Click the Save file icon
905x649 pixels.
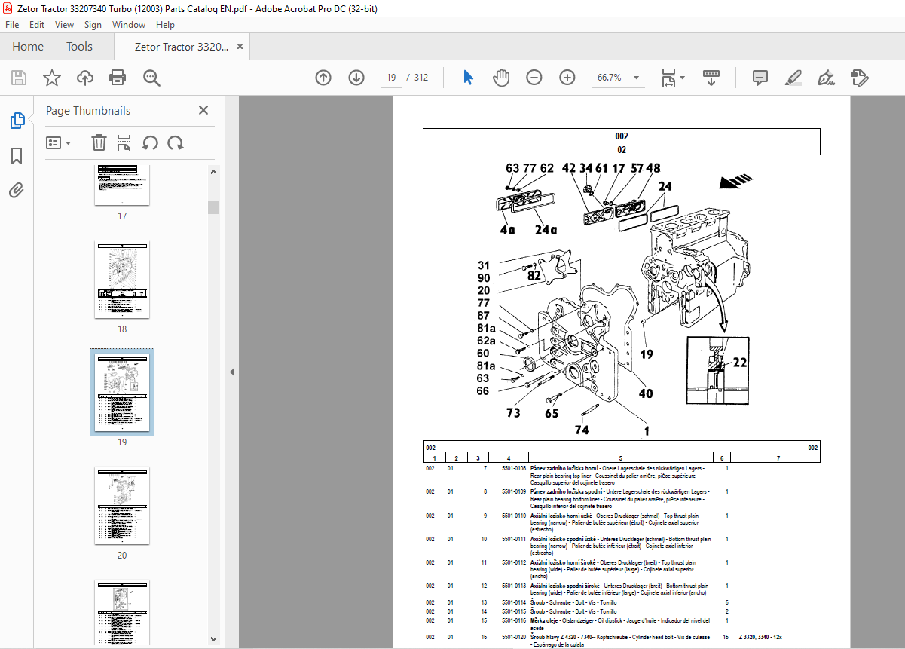[19, 78]
